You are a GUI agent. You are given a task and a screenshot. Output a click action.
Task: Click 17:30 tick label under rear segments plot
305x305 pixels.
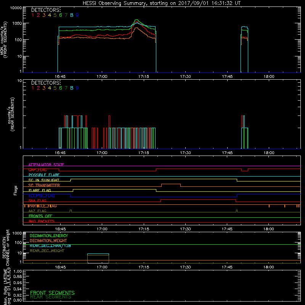[x=185, y=153]
